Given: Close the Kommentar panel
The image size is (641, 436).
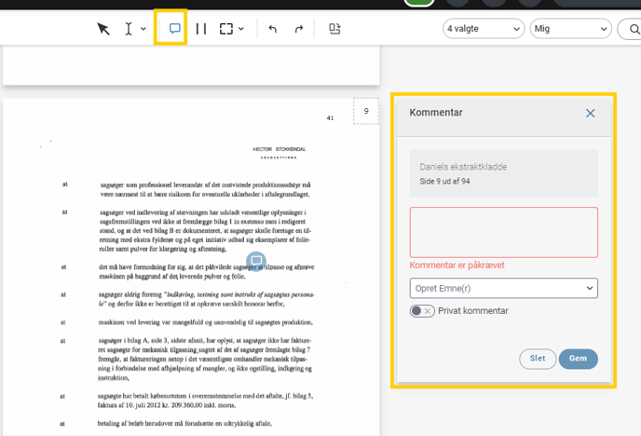Looking at the screenshot, I should pyautogui.click(x=591, y=113).
